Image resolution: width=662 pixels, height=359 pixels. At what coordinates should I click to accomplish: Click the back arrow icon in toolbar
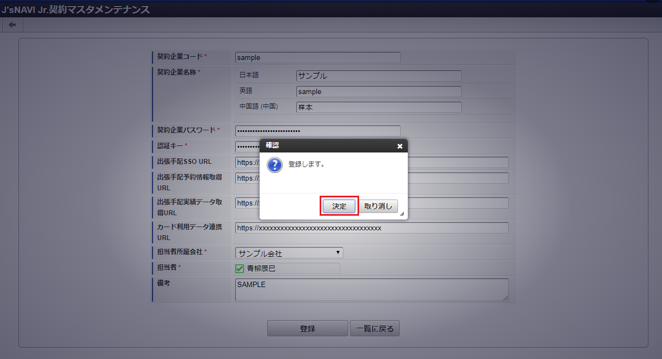(x=12, y=25)
